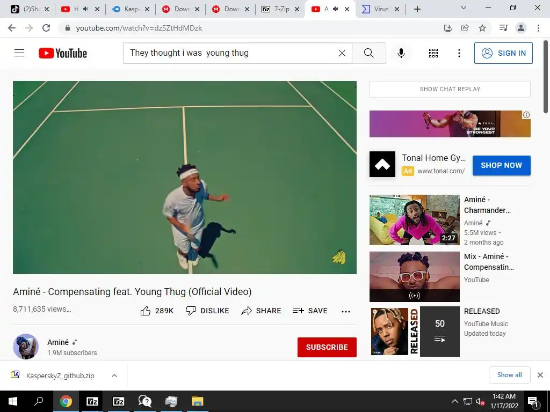Switch to the first Download tab
550x412 pixels.
click(x=180, y=9)
